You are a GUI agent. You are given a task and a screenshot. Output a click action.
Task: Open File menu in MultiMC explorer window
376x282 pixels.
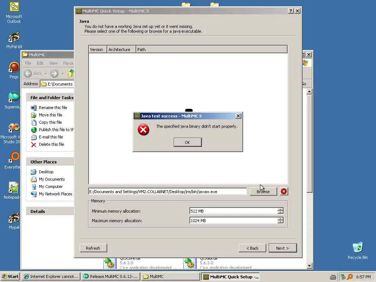coord(28,63)
